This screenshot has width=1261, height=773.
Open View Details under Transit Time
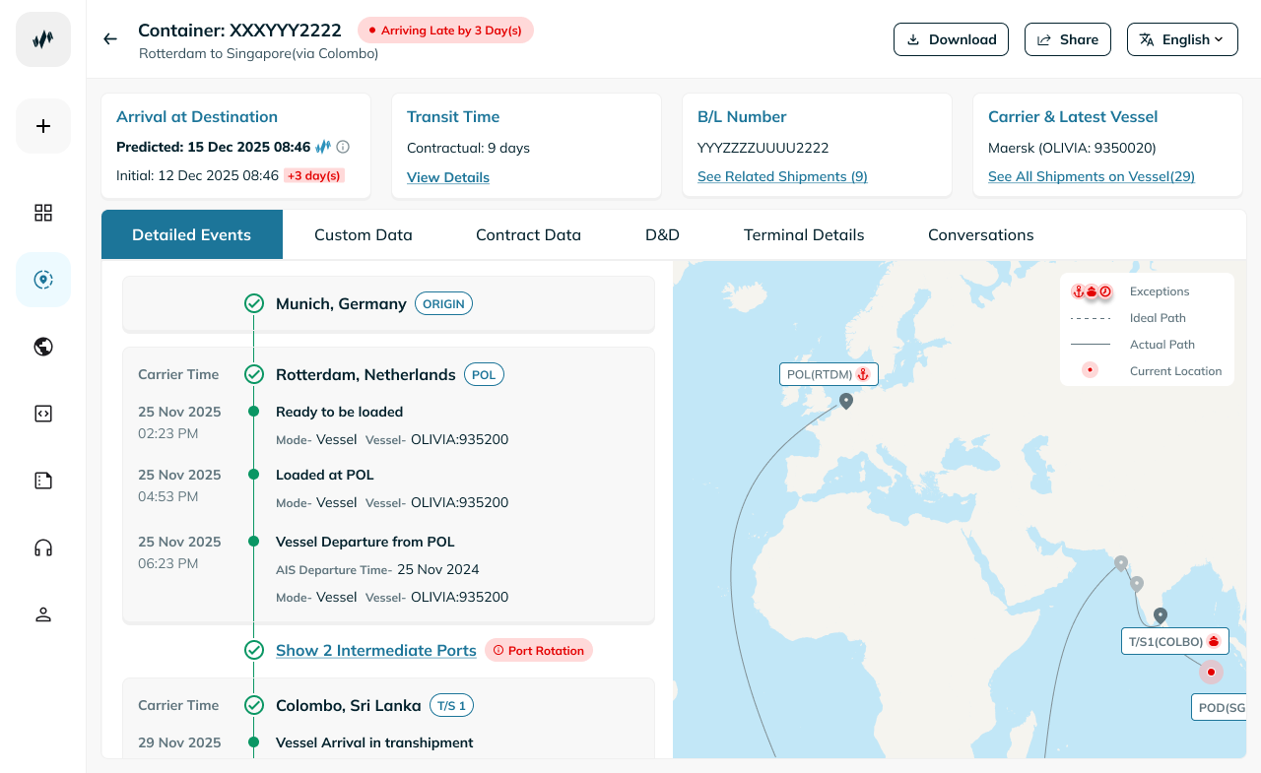pyautogui.click(x=448, y=177)
